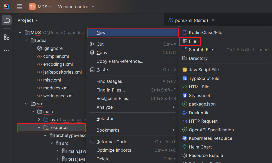Choose OpenAPI Specification entry
The image size is (272, 163).
[211, 130]
